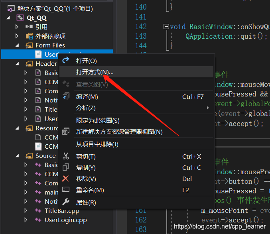Click the Form Files filter folder icon
This screenshot has height=234, width=270.
click(x=29, y=45)
